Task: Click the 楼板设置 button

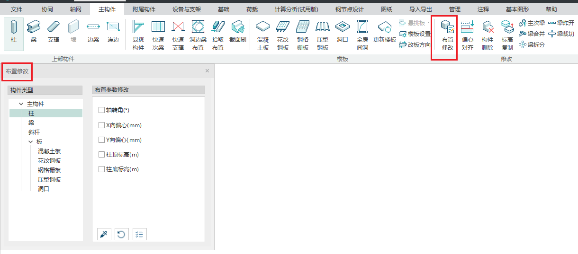Action: click(x=415, y=34)
